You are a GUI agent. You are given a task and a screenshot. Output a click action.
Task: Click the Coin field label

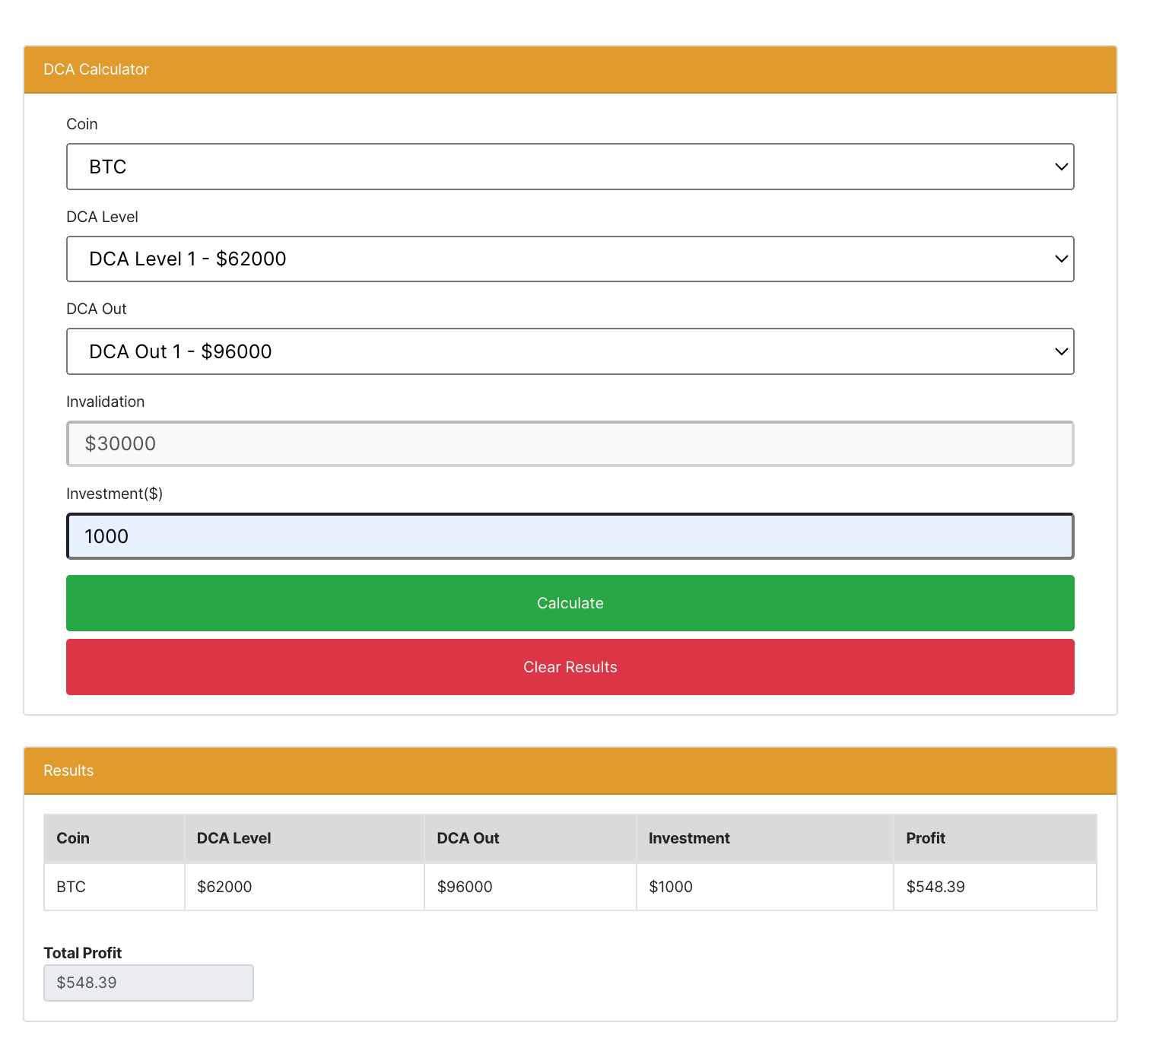82,124
